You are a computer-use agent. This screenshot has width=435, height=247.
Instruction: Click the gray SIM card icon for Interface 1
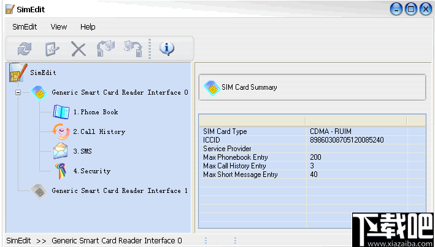coord(39,191)
